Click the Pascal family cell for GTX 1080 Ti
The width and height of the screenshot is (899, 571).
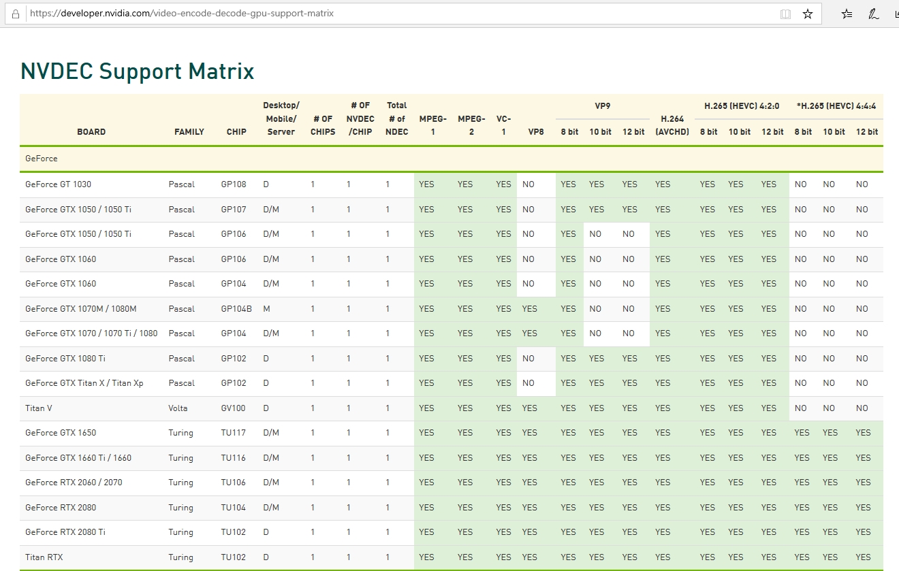[x=182, y=359]
